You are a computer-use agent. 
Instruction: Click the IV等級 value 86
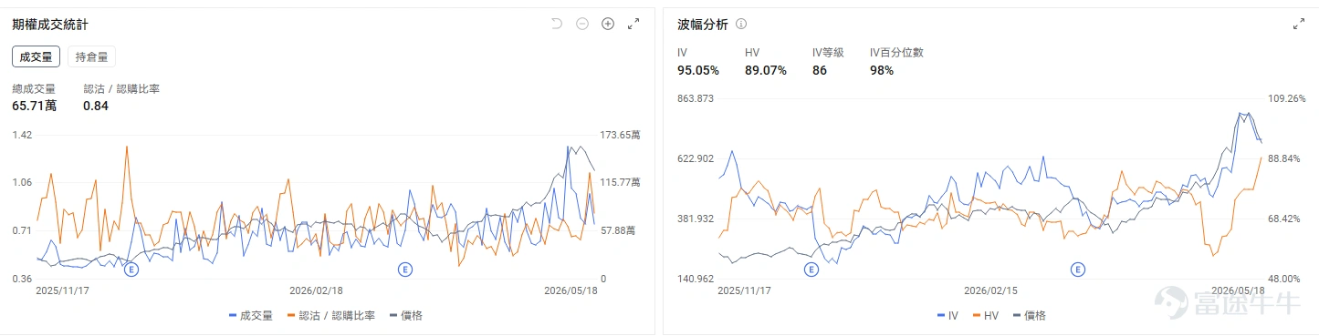click(x=820, y=70)
